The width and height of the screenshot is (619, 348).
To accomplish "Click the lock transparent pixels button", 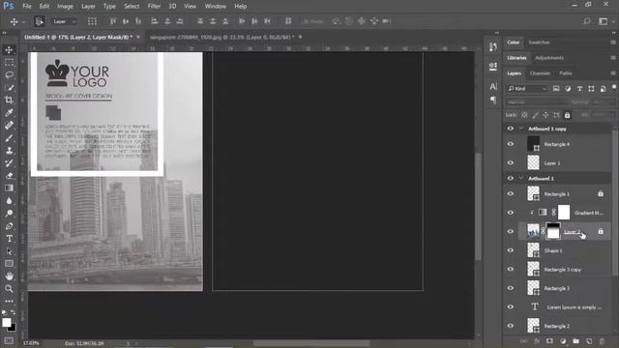I will pyautogui.click(x=524, y=115).
